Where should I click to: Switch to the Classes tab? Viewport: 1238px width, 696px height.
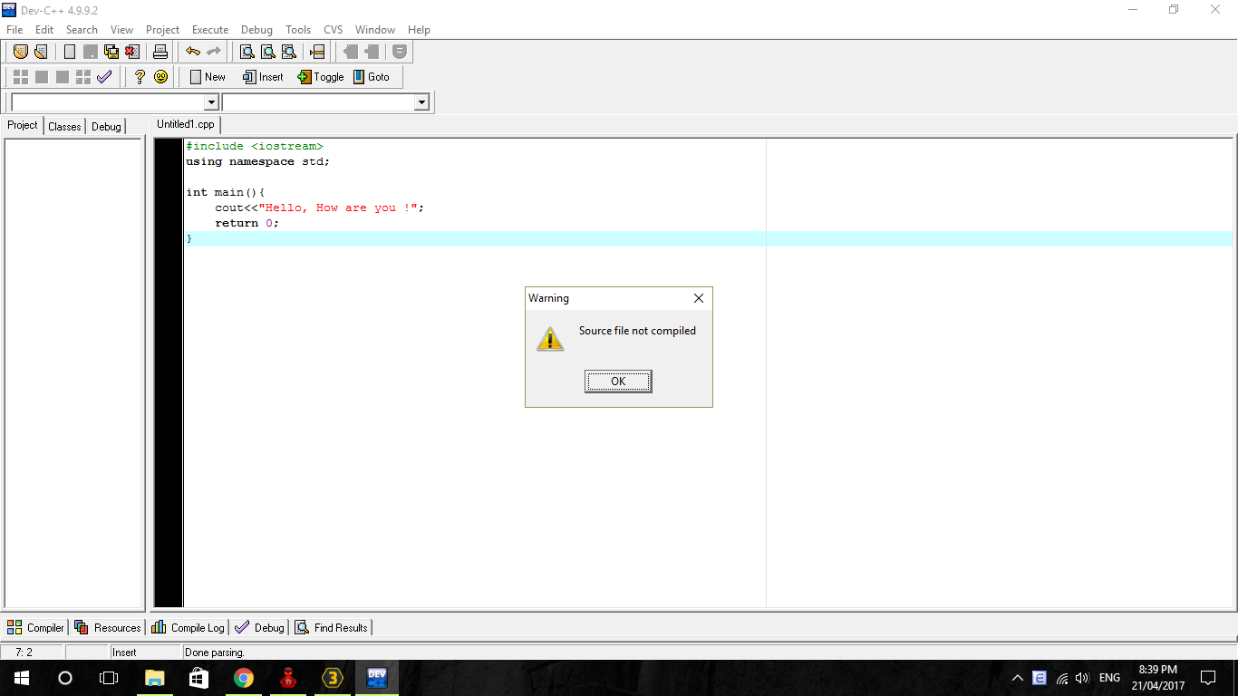pyautogui.click(x=64, y=126)
